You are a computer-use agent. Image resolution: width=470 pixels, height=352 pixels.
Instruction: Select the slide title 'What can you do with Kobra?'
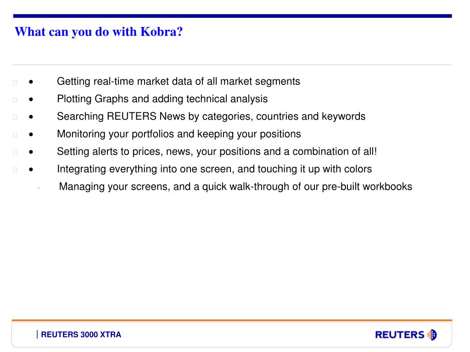(99, 32)
